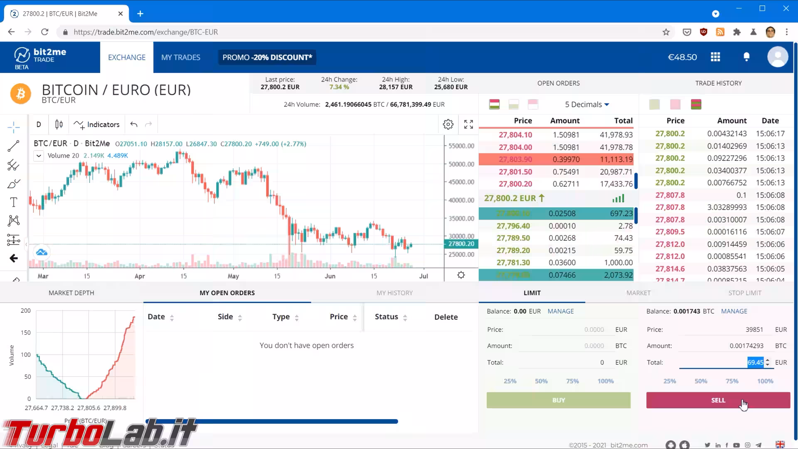Open the 5 Decimals dropdown
The height and width of the screenshot is (449, 798).
(586, 104)
